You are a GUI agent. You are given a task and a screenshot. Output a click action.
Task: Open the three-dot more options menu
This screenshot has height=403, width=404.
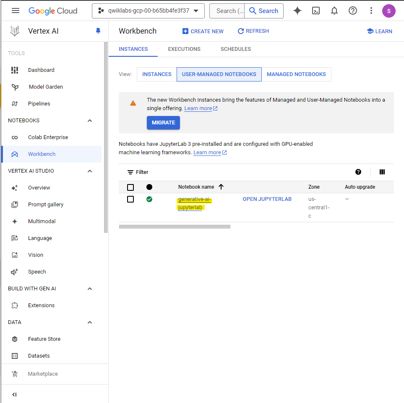[371, 11]
